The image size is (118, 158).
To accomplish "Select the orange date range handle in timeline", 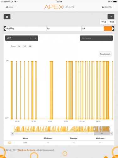I will pos(108,28).
